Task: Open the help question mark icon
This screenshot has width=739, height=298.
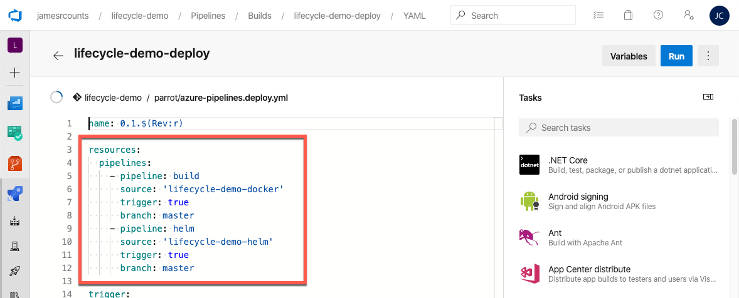Action: click(659, 15)
